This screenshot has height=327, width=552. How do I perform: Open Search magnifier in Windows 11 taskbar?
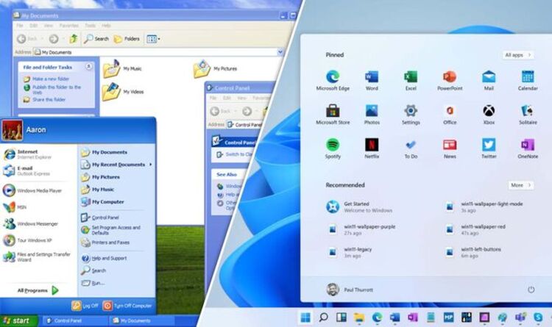point(323,317)
